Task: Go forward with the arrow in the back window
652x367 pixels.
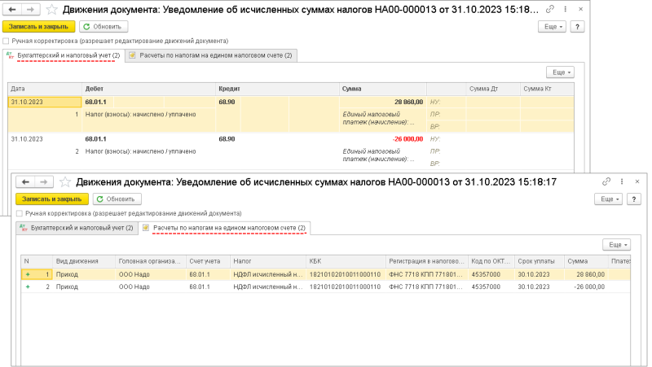Action: [x=30, y=9]
